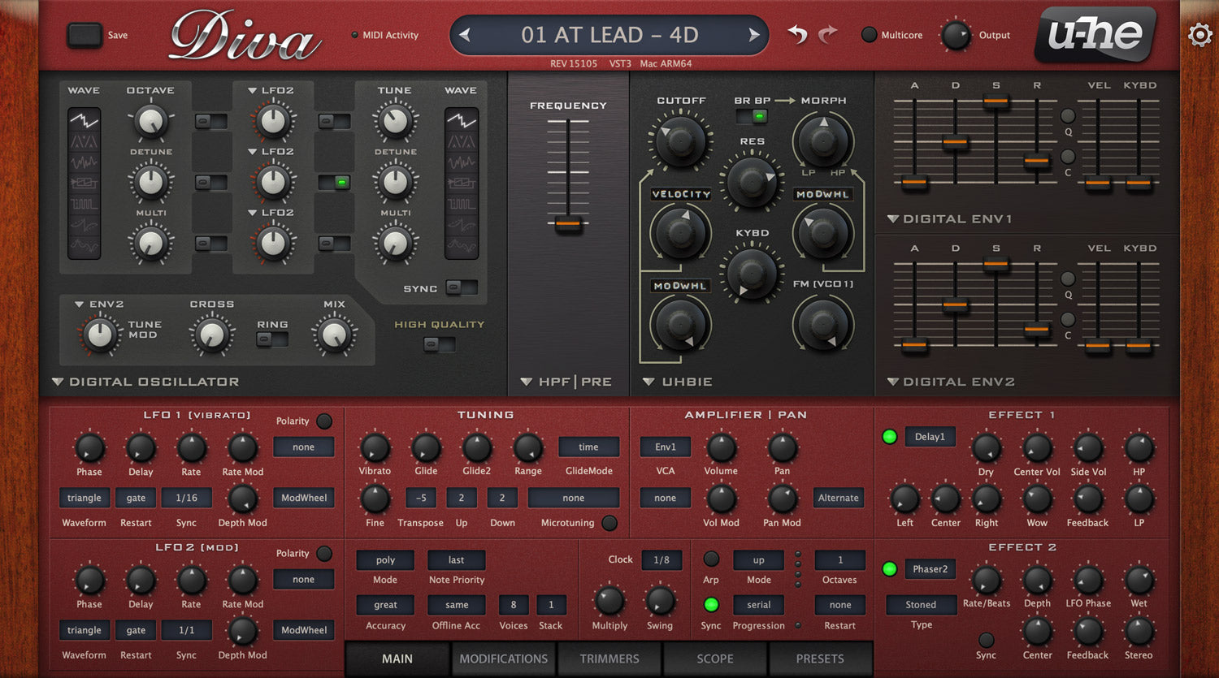Disable Effect 1 green power LED

(x=890, y=437)
